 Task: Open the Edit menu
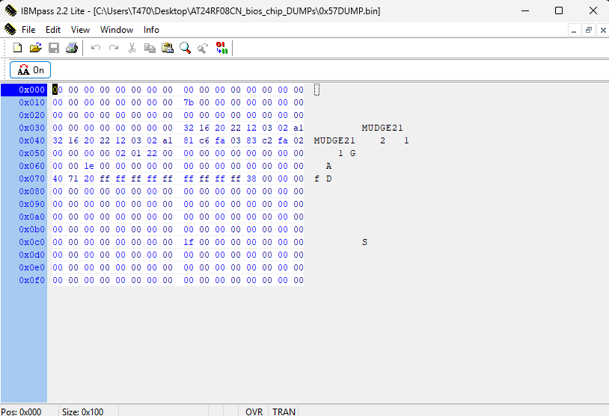[x=53, y=30]
